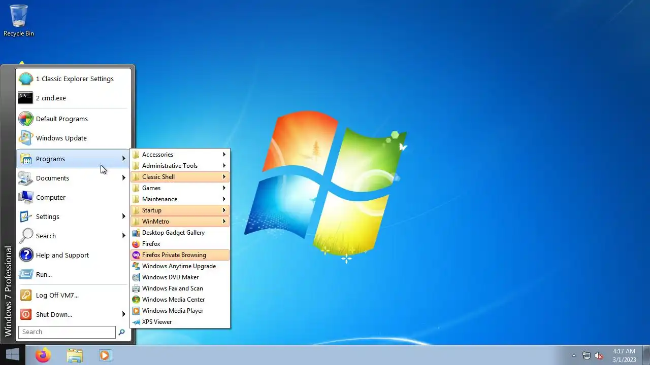
Task: Open the WinMetro folder label
Action: pyautogui.click(x=155, y=222)
